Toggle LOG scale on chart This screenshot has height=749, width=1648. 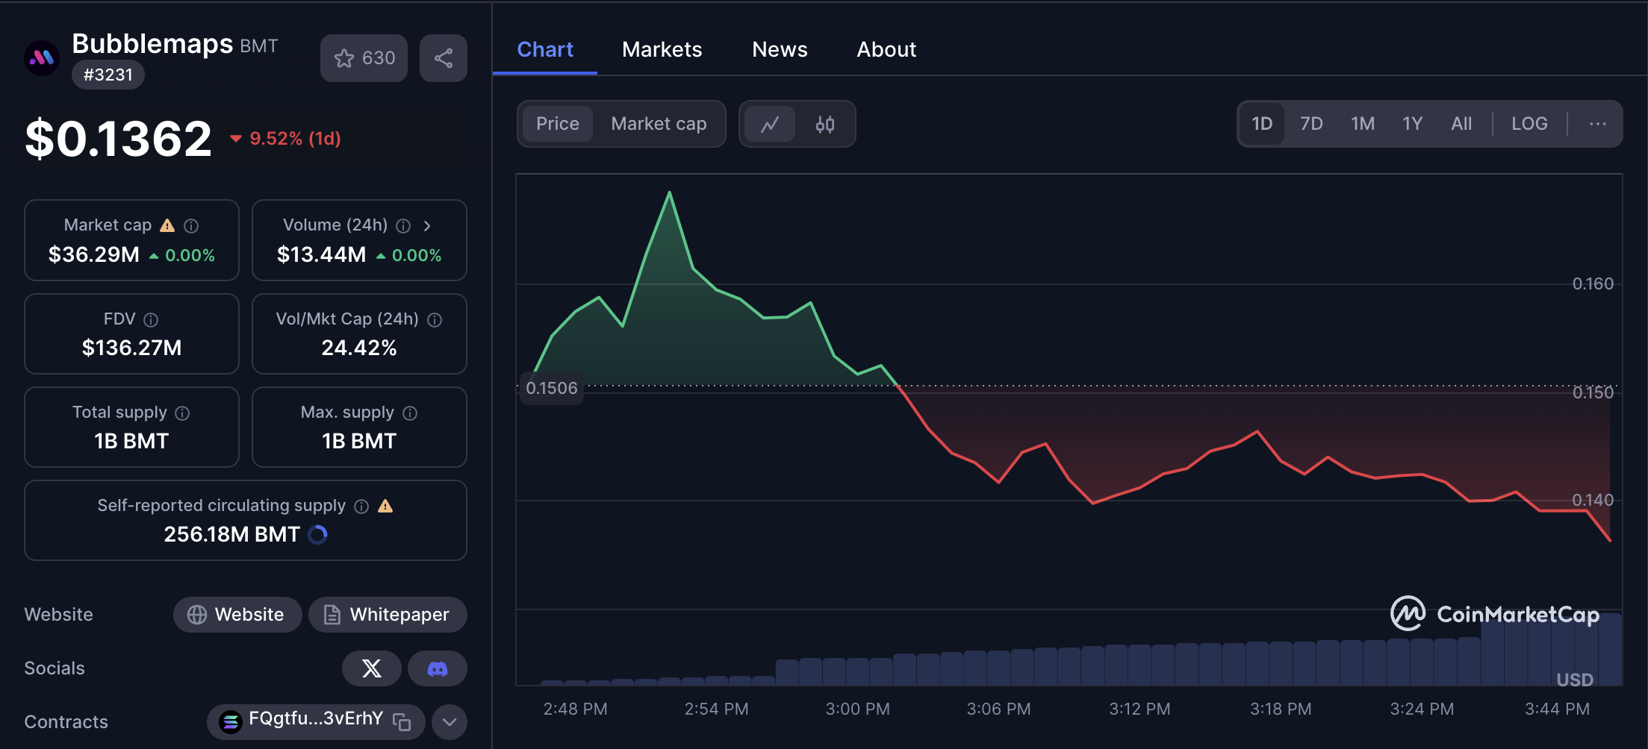(1529, 124)
